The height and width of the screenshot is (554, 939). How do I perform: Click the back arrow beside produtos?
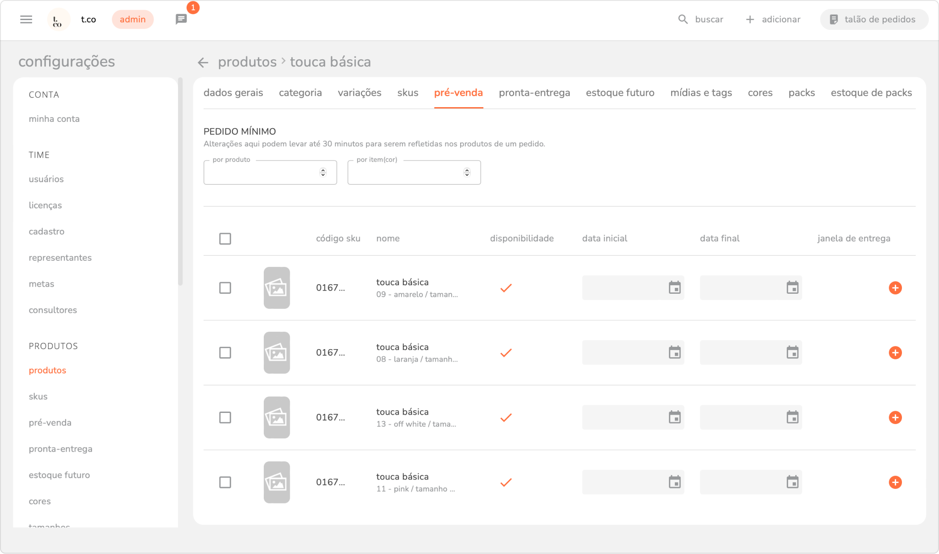203,62
